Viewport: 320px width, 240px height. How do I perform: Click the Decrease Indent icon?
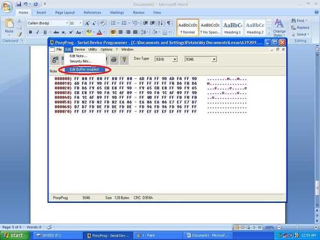point(146,23)
